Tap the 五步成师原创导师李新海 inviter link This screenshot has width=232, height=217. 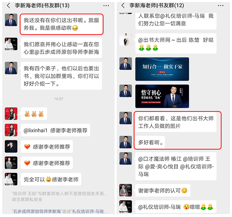click(x=37, y=212)
